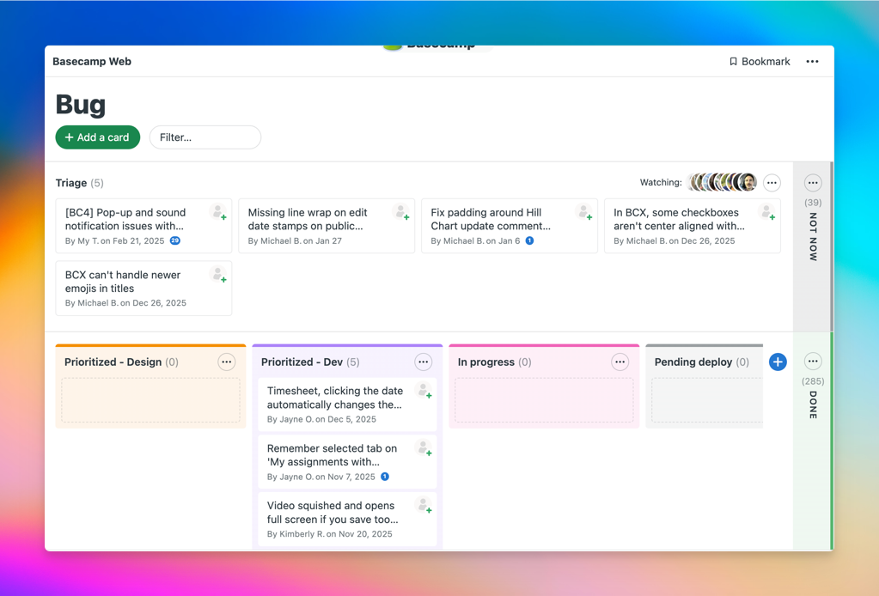Assign someone to Remember selected tab card
The height and width of the screenshot is (596, 879).
(424, 448)
